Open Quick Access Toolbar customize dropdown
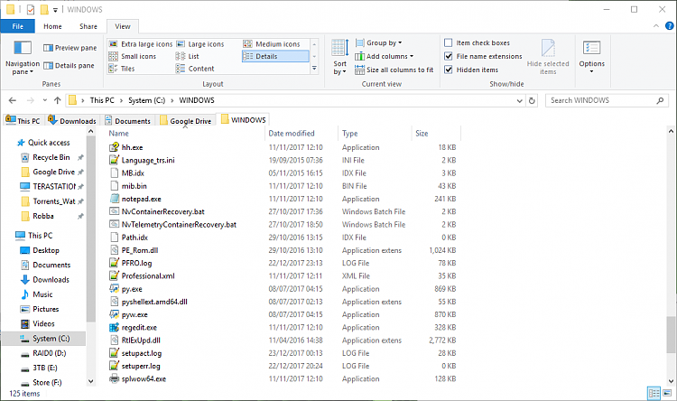Image resolution: width=677 pixels, height=401 pixels. (55, 10)
